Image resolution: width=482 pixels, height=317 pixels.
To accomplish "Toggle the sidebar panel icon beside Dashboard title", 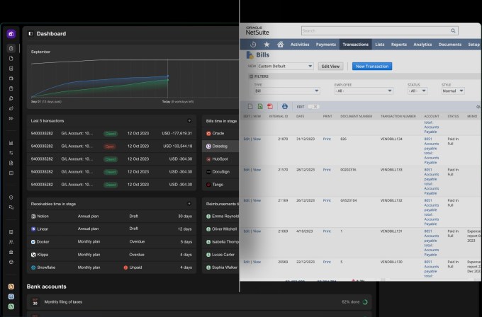I will (30, 34).
